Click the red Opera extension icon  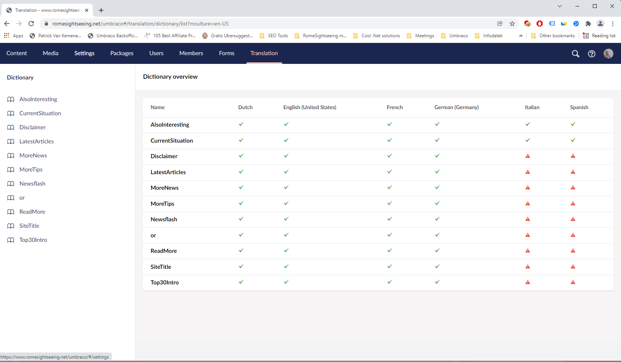click(540, 24)
